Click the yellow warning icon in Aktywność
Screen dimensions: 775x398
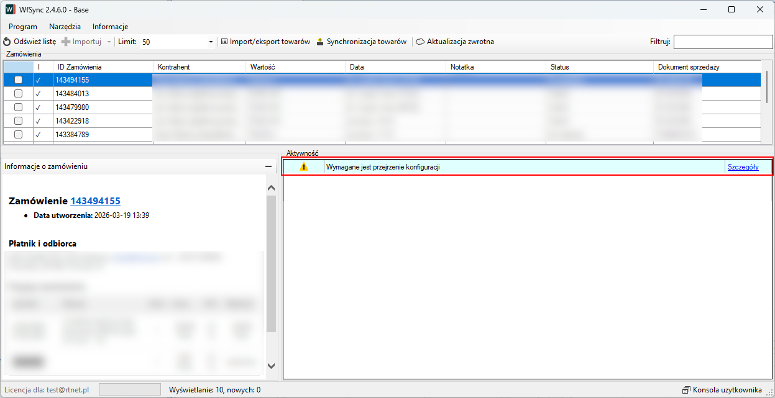(304, 167)
